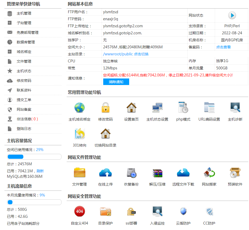Open the 云盾防护 shield icon
This screenshot has height=230, width=249.
tap(183, 212)
